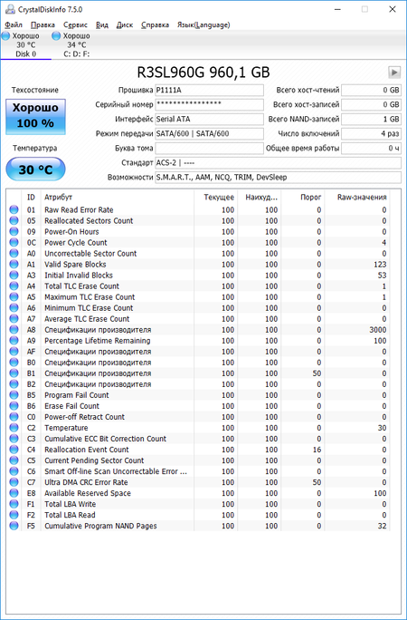Click the Хорошо 100 % health status button
Viewport: 407px width, 620px height.
[35, 117]
